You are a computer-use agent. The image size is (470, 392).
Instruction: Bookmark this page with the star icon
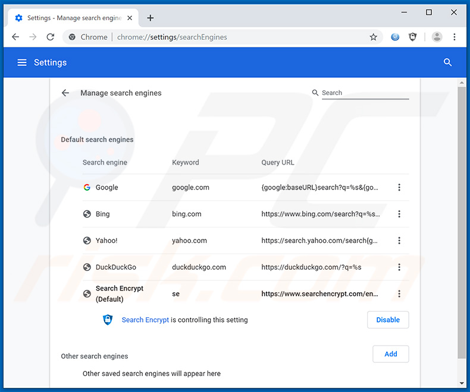pyautogui.click(x=373, y=37)
